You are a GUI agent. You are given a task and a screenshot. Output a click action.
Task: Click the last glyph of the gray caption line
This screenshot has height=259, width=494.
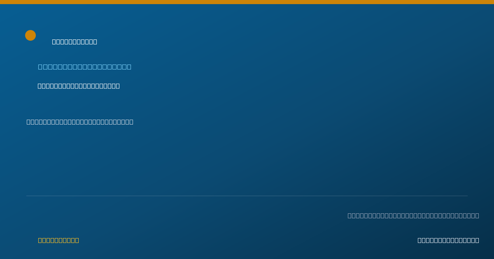pos(477,215)
